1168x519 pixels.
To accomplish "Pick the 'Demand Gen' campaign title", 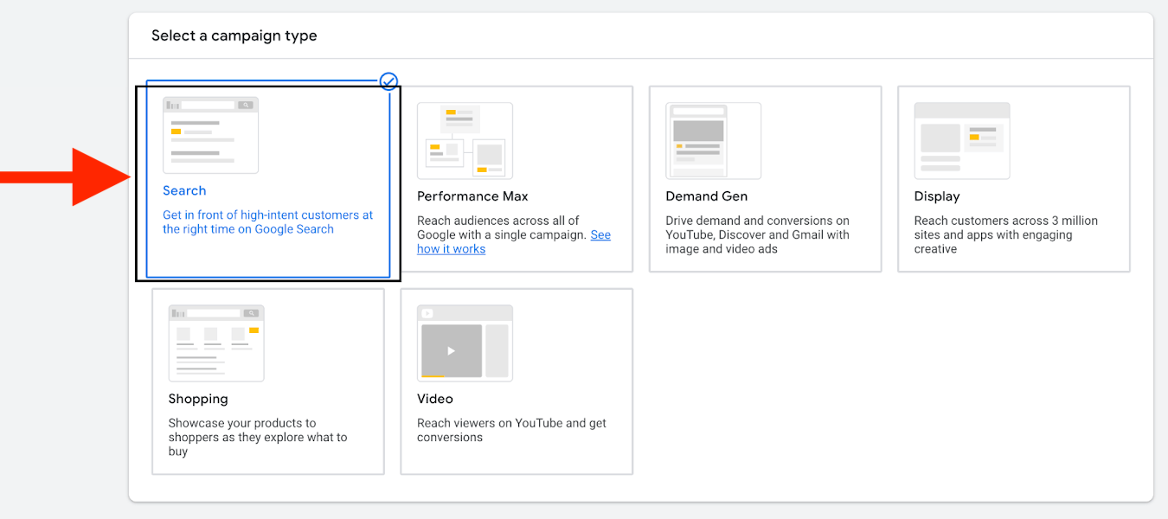I will click(706, 196).
